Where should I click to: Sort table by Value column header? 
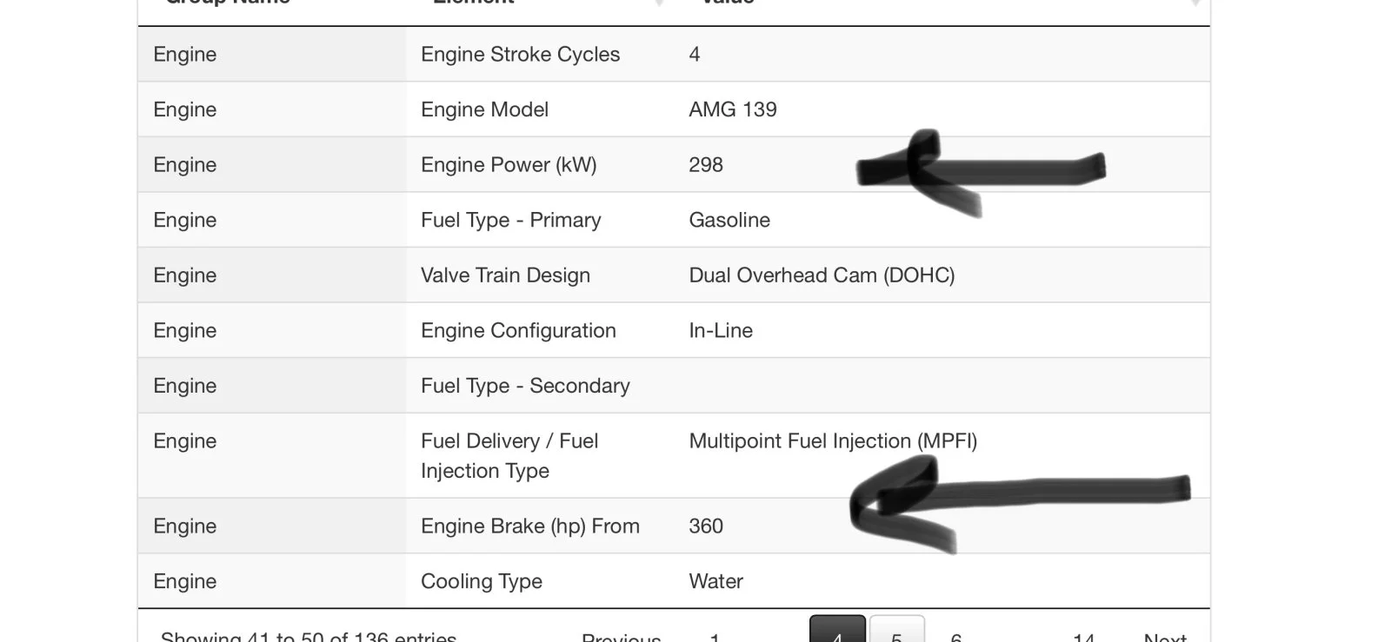(728, 3)
